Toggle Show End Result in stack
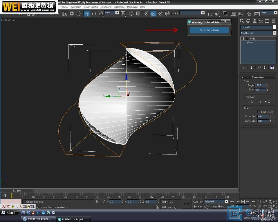The image size is (278, 222). tap(251, 68)
